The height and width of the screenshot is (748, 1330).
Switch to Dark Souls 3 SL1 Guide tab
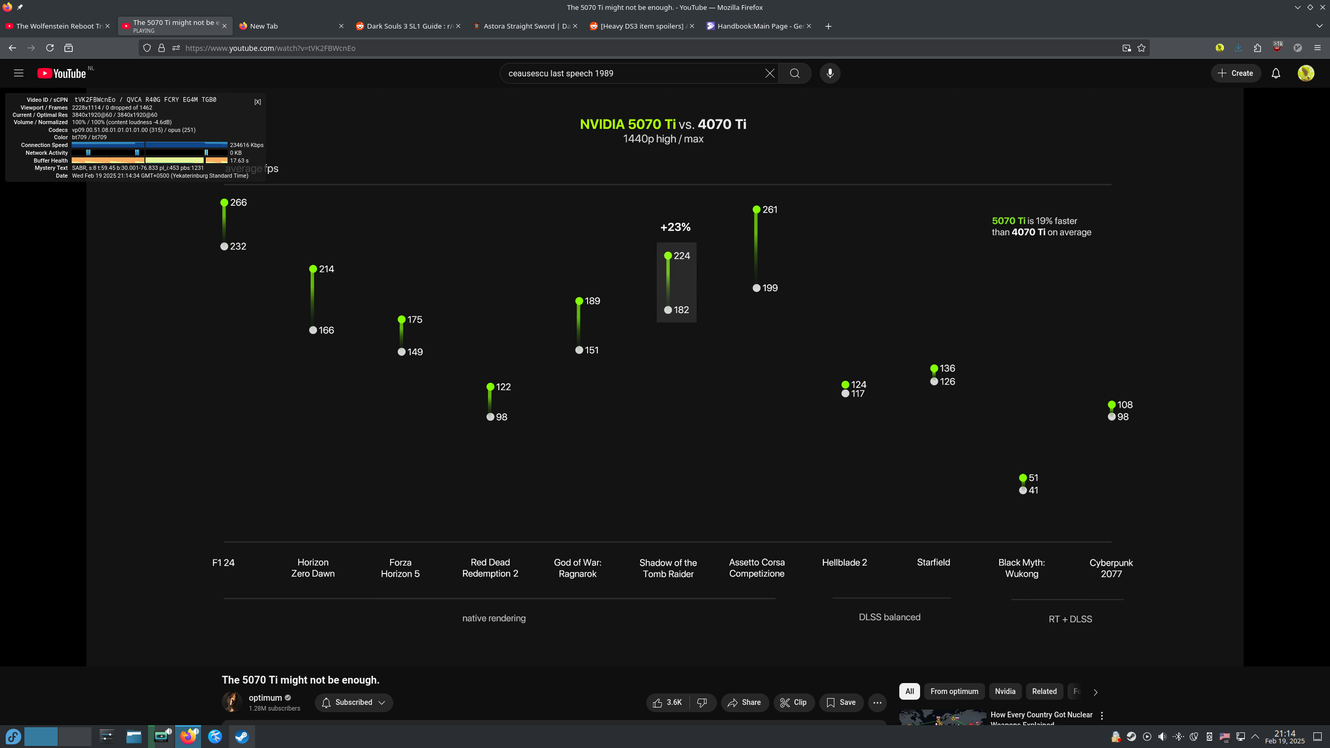pyautogui.click(x=408, y=26)
